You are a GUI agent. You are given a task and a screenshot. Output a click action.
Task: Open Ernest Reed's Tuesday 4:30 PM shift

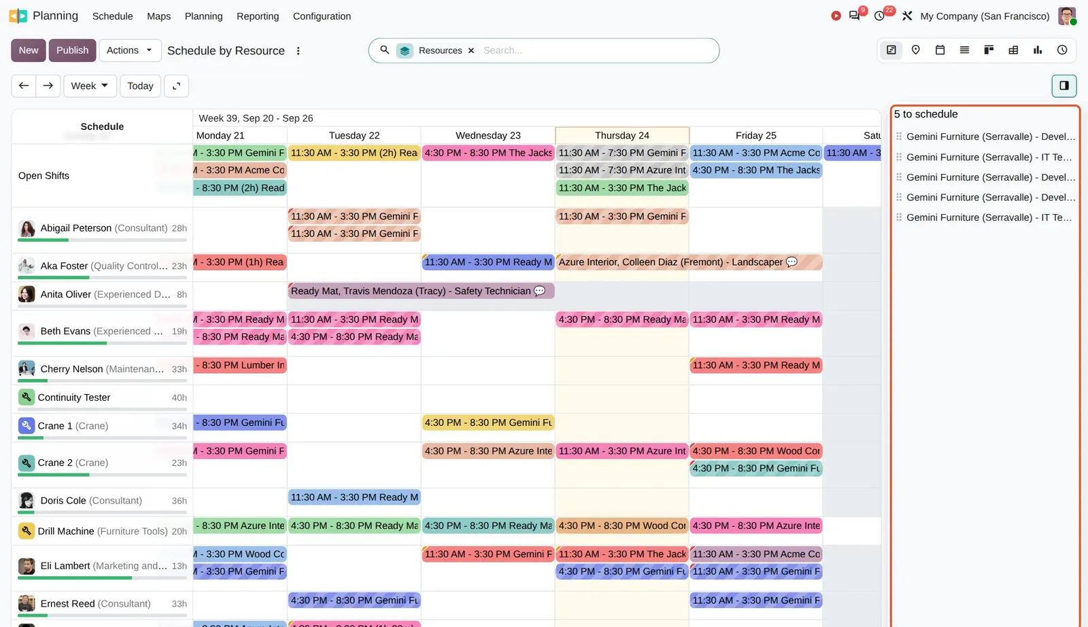pos(354,601)
